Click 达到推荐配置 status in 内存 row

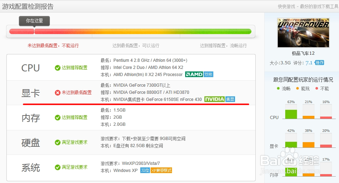coord(74,117)
